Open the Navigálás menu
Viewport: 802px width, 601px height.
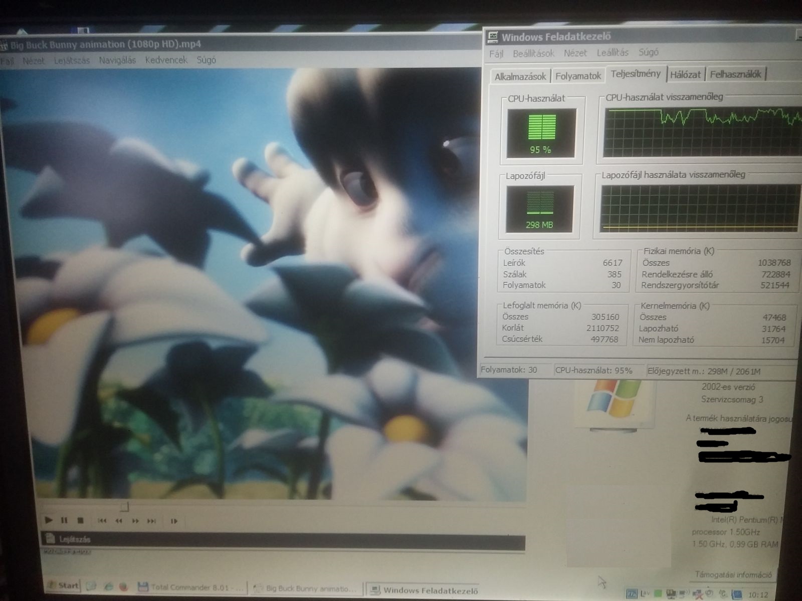[x=117, y=60]
